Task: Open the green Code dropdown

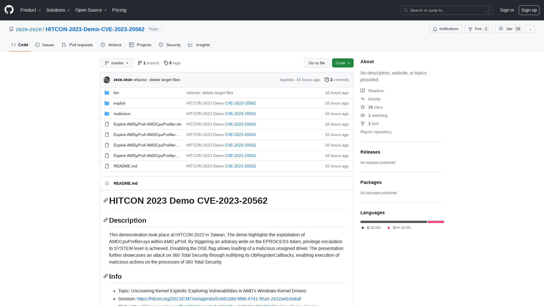Action: tap(343, 63)
